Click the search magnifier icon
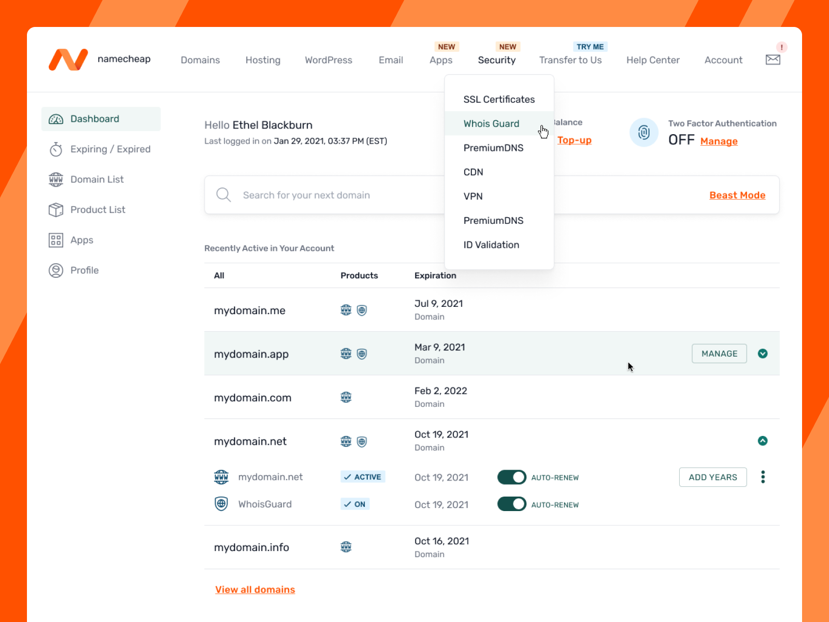The height and width of the screenshot is (622, 829). pyautogui.click(x=223, y=195)
